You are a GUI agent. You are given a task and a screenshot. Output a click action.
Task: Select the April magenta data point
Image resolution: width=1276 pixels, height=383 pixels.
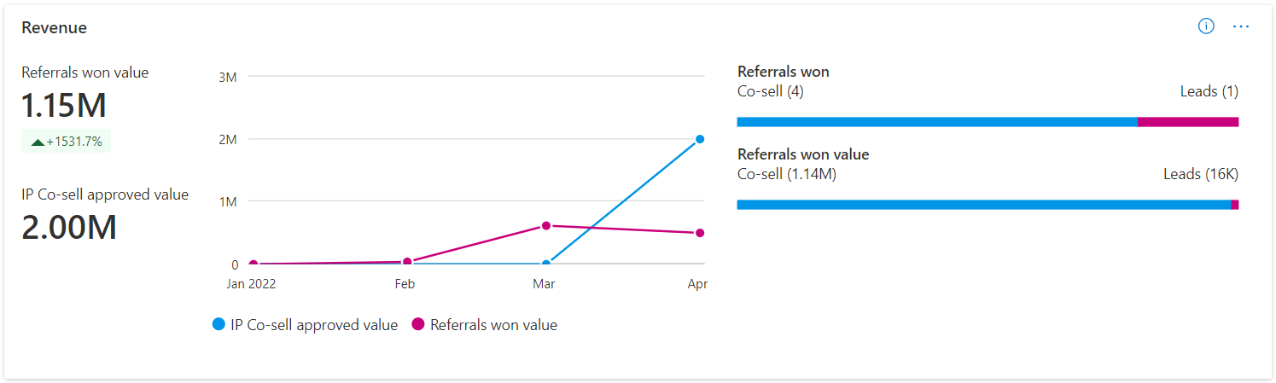pos(700,233)
